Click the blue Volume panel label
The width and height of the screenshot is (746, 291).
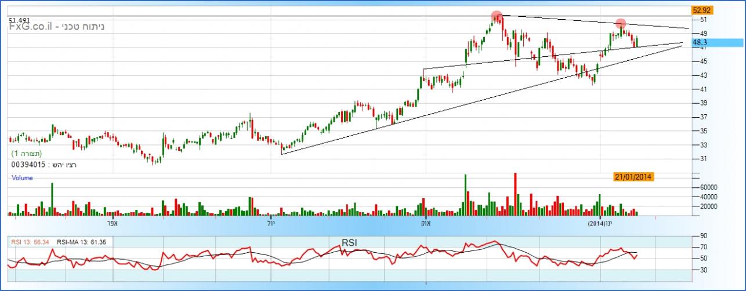pos(22,178)
